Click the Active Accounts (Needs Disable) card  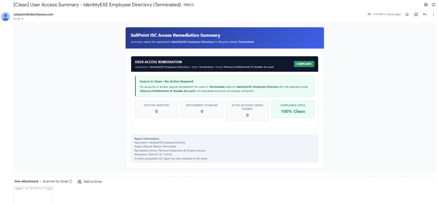pos(247,111)
